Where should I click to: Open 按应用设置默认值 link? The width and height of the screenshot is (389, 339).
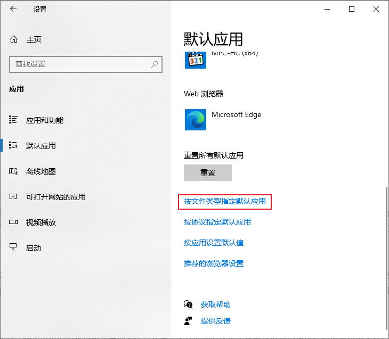point(214,243)
